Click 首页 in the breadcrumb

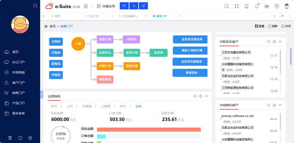click(x=53, y=26)
